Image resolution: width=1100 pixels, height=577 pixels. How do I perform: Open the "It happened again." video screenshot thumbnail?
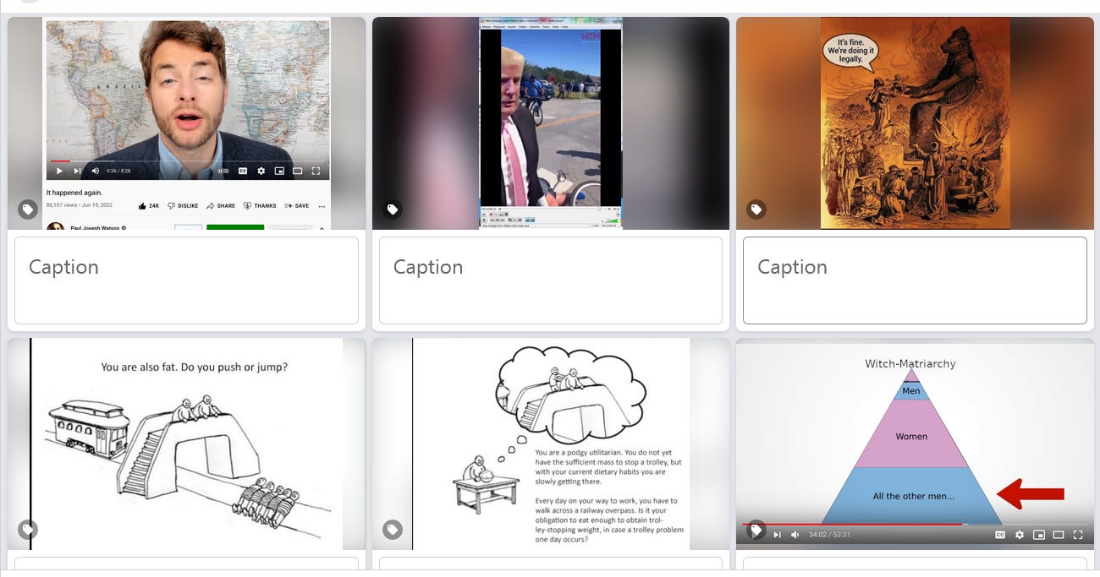(x=186, y=123)
